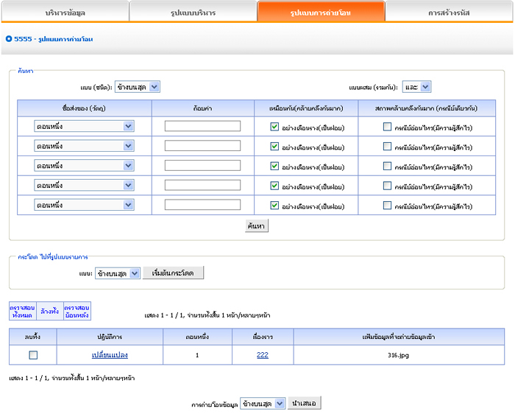Select the value 1 in ตอนหนึ่ง column
The image size is (515, 417).
tap(197, 355)
